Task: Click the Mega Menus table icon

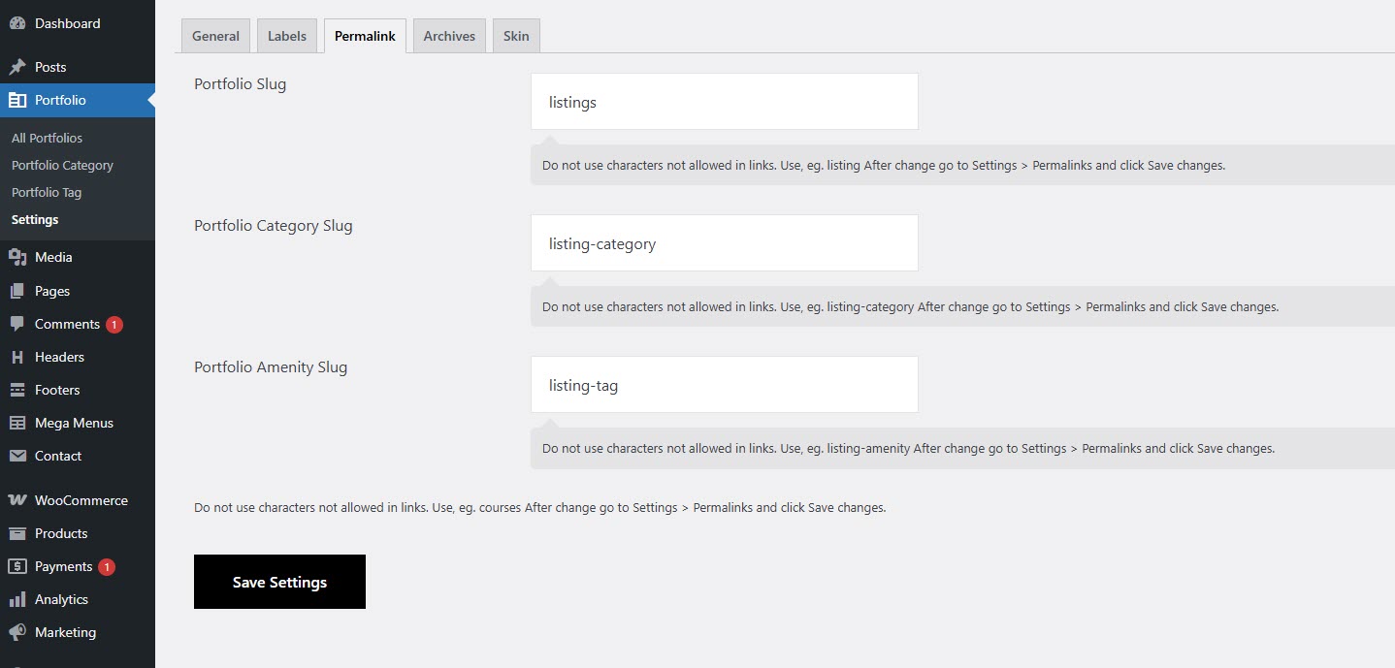Action: pos(17,423)
